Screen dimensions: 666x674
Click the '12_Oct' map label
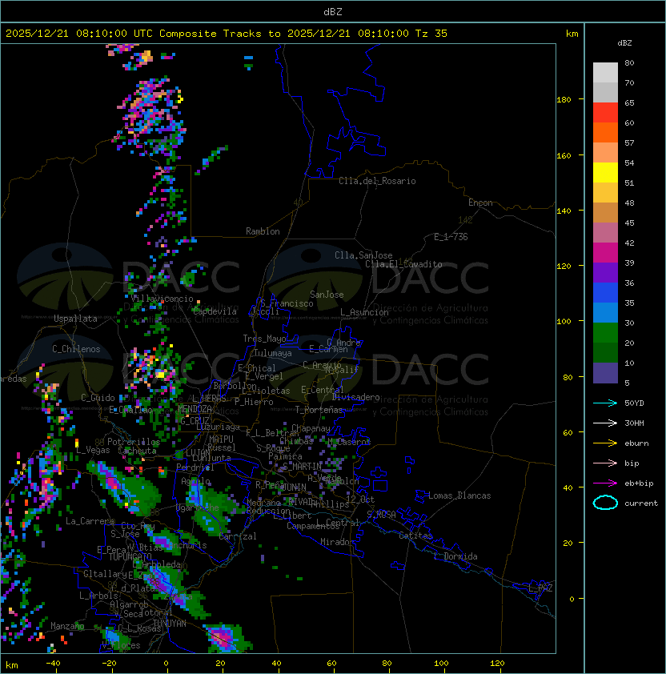coord(360,499)
